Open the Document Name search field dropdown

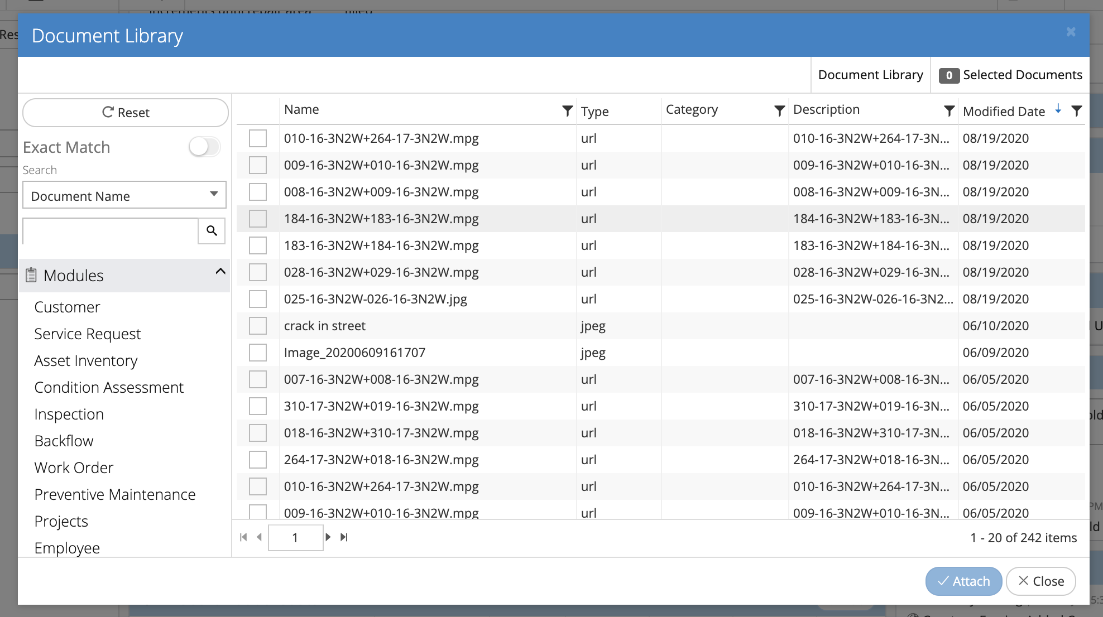tap(214, 195)
